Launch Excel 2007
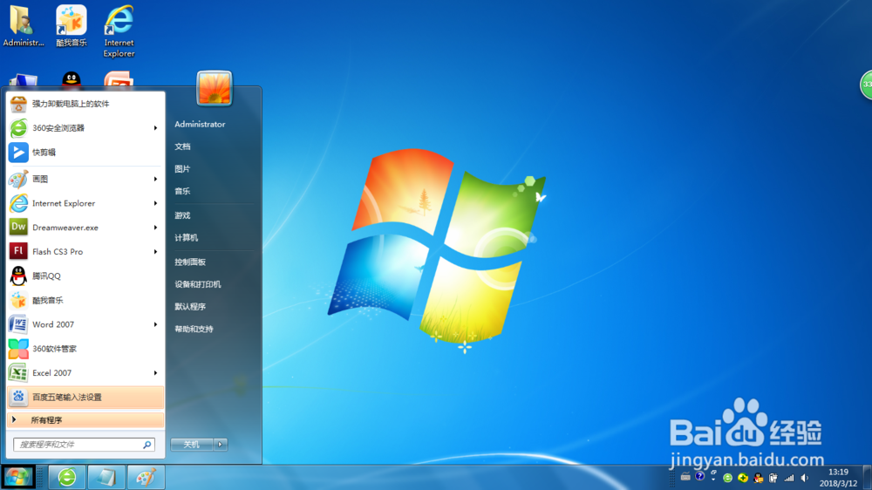872x490 pixels. [x=85, y=373]
